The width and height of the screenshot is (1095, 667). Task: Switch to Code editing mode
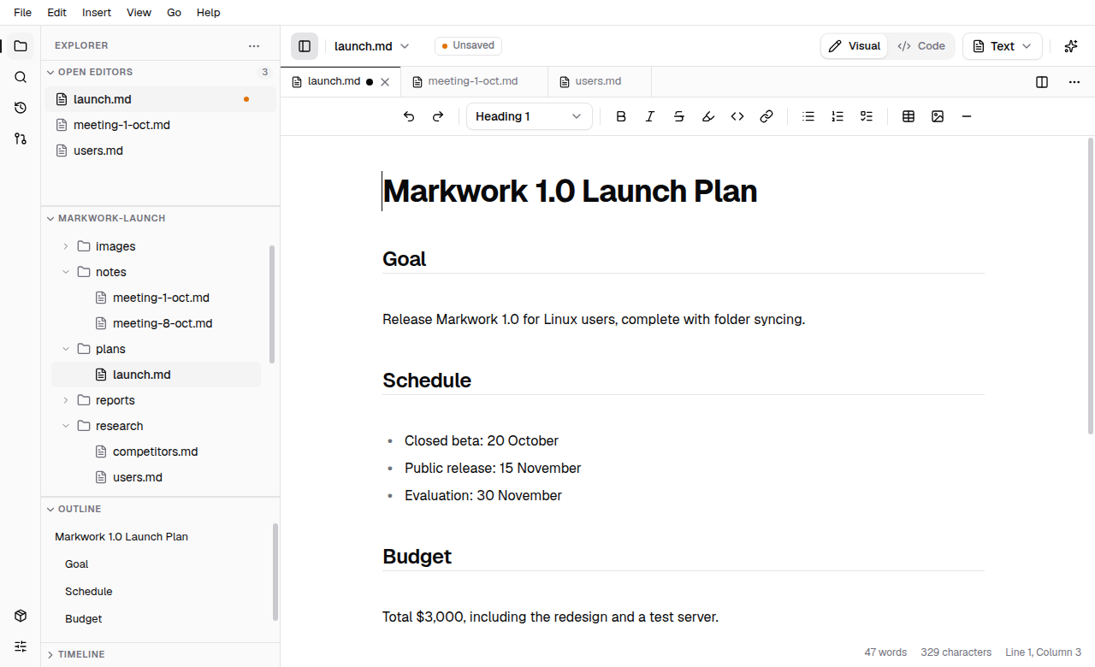click(x=921, y=46)
